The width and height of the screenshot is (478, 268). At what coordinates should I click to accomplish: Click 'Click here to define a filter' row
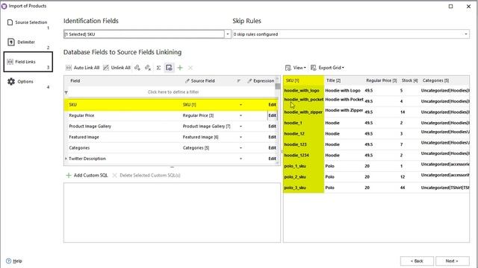click(173, 92)
